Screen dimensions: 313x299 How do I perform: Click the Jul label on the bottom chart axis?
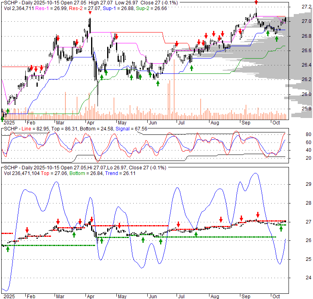181,297
